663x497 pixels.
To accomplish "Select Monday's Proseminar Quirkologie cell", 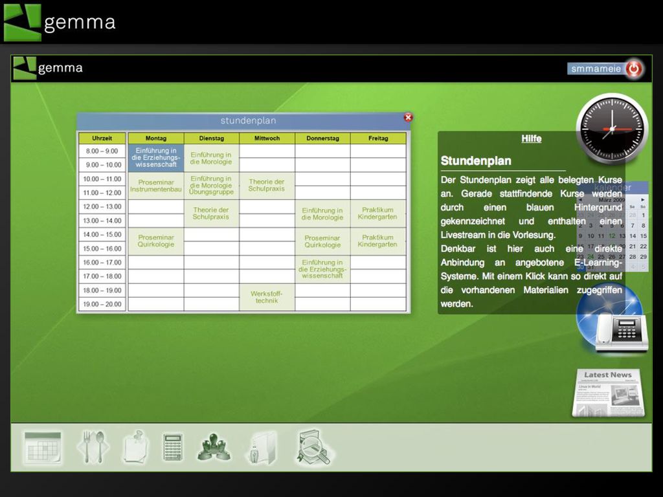I will coord(156,241).
